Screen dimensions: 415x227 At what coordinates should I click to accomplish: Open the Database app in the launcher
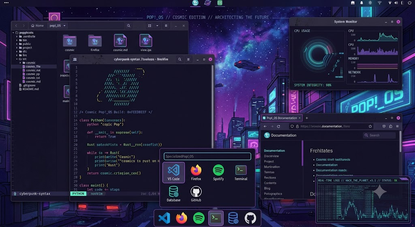(x=173, y=194)
